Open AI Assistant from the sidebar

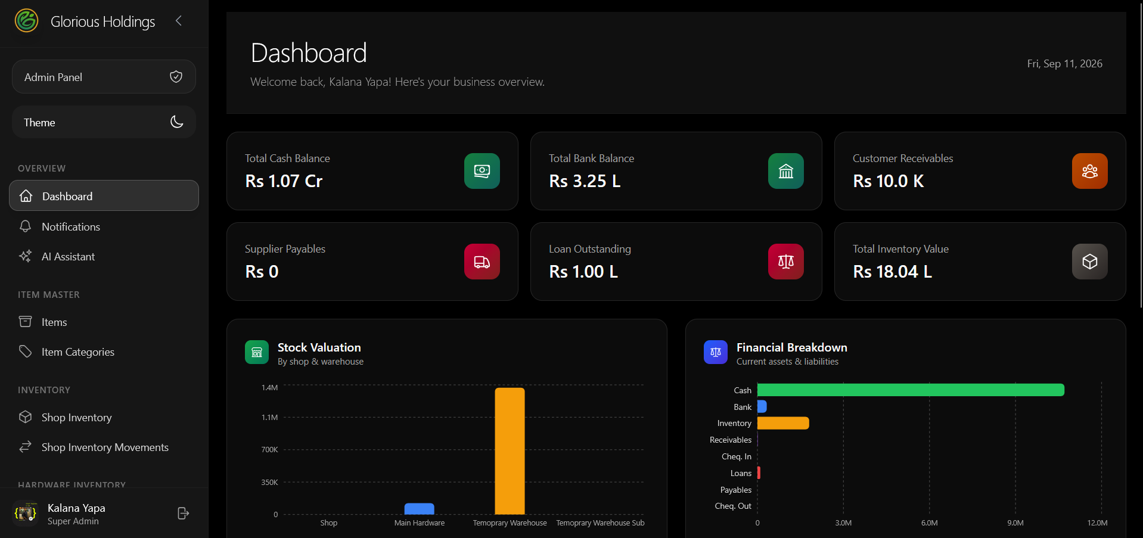104,256
